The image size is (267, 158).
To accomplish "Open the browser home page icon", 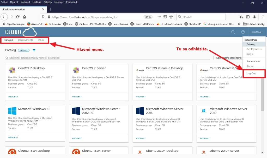I will 24,17.
